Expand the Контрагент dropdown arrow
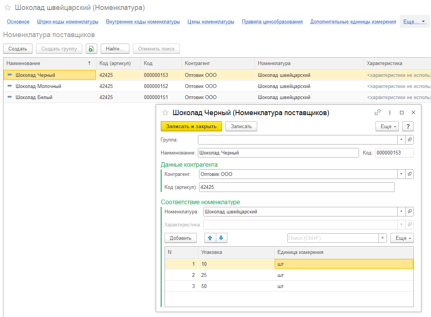The width and height of the screenshot is (431, 317). [401, 174]
